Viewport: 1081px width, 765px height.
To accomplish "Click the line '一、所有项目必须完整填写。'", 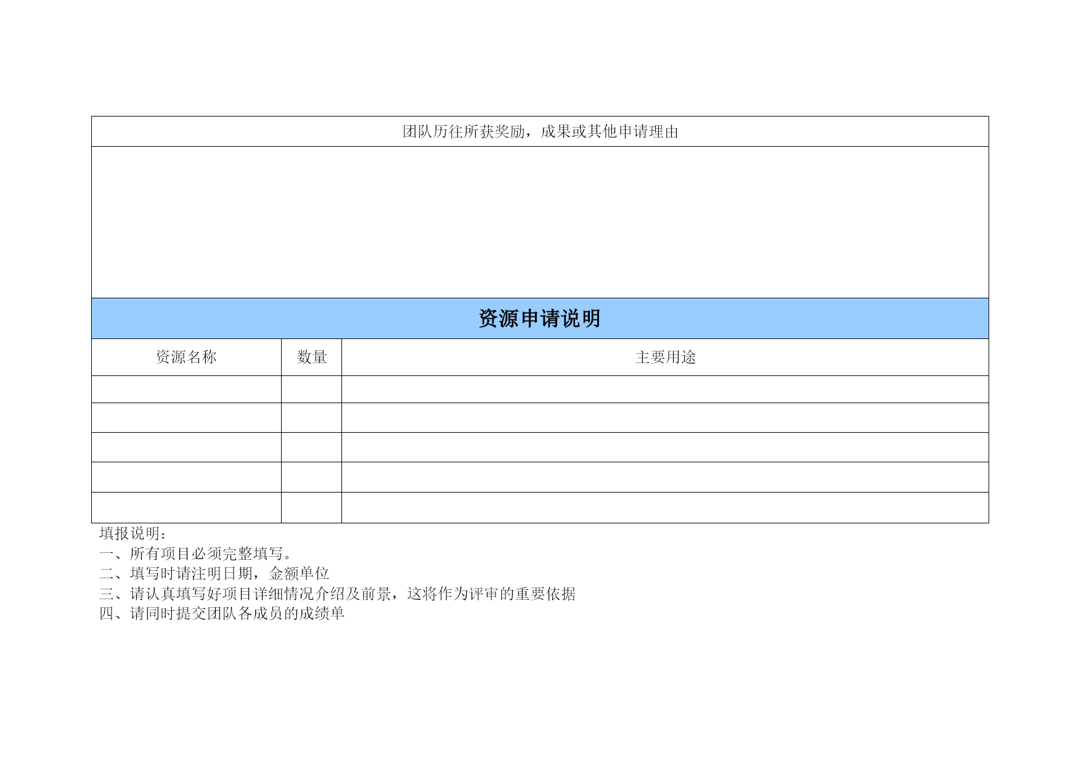I will [x=195, y=554].
